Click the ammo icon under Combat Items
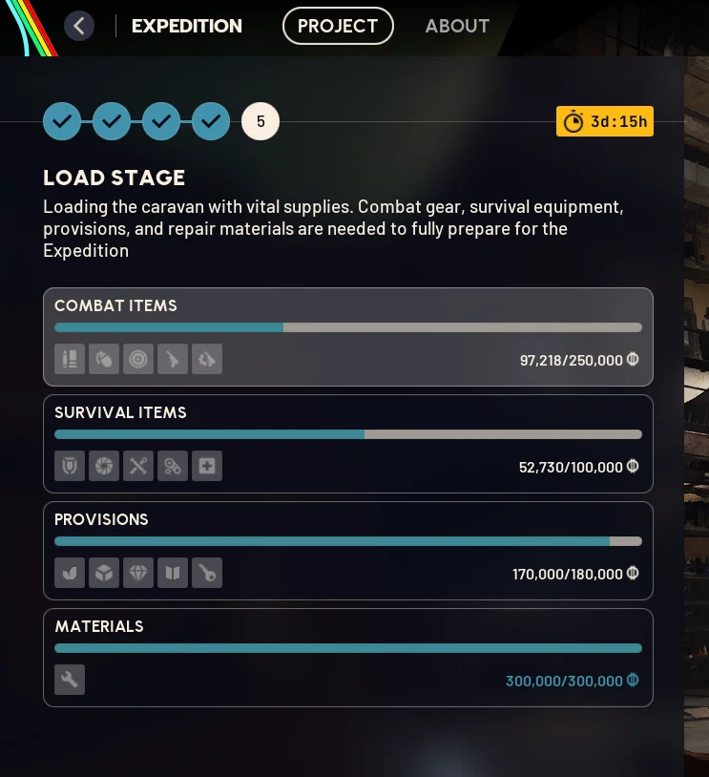Image resolution: width=709 pixels, height=777 pixels. [x=70, y=359]
